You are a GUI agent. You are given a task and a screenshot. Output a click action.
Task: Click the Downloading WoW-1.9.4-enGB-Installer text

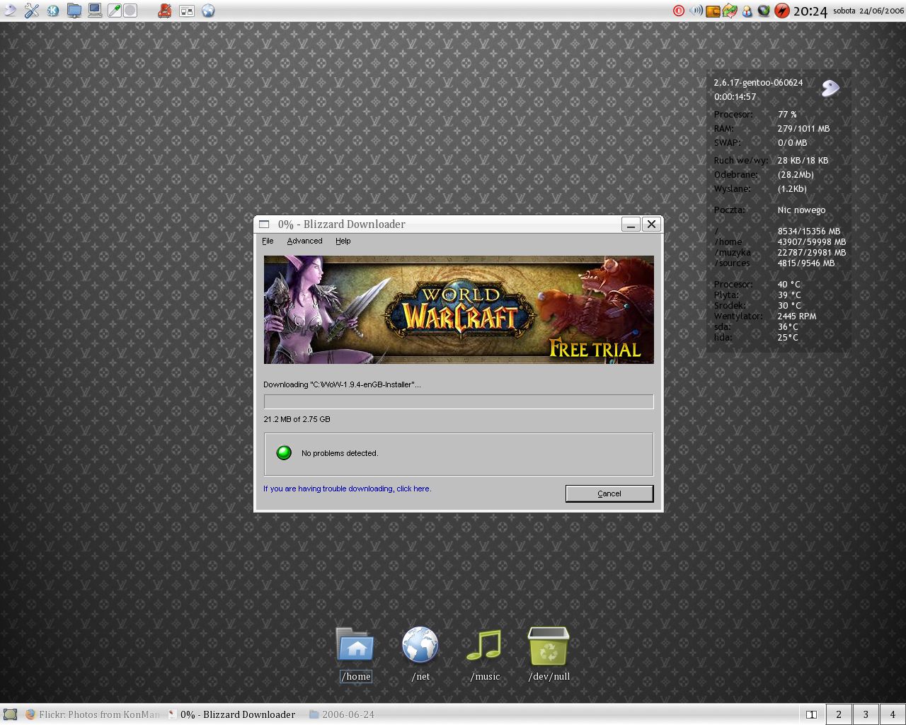[x=342, y=384]
